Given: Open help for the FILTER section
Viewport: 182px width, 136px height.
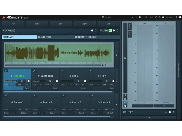Looking at the screenshot, I should tap(114, 30).
